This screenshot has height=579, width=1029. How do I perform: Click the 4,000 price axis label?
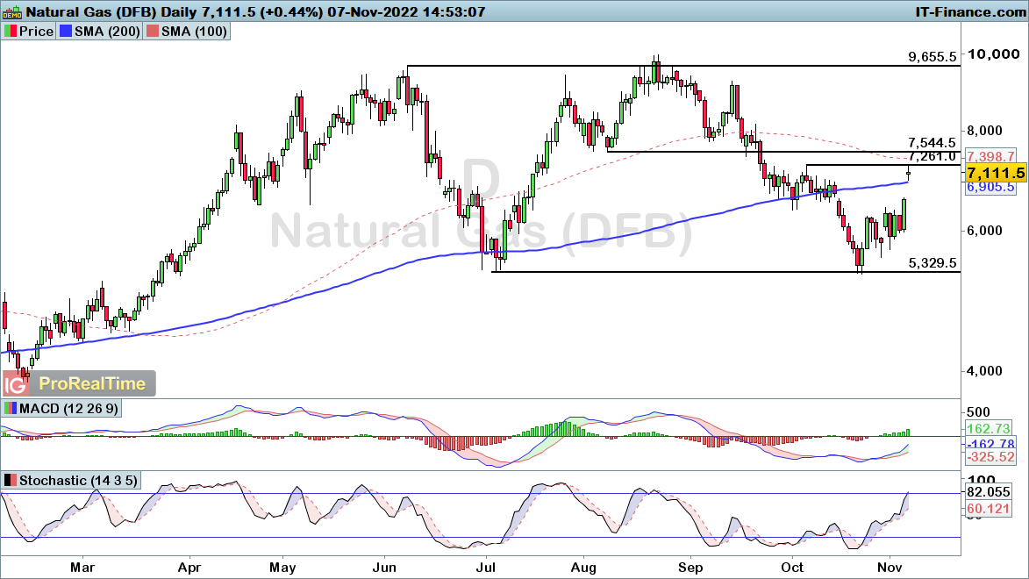click(x=984, y=371)
